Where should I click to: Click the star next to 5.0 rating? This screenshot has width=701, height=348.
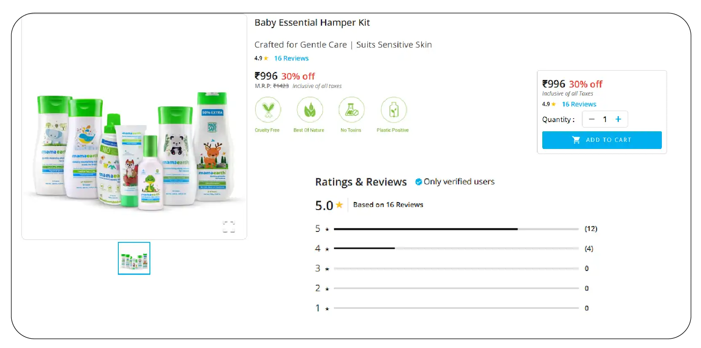point(339,205)
